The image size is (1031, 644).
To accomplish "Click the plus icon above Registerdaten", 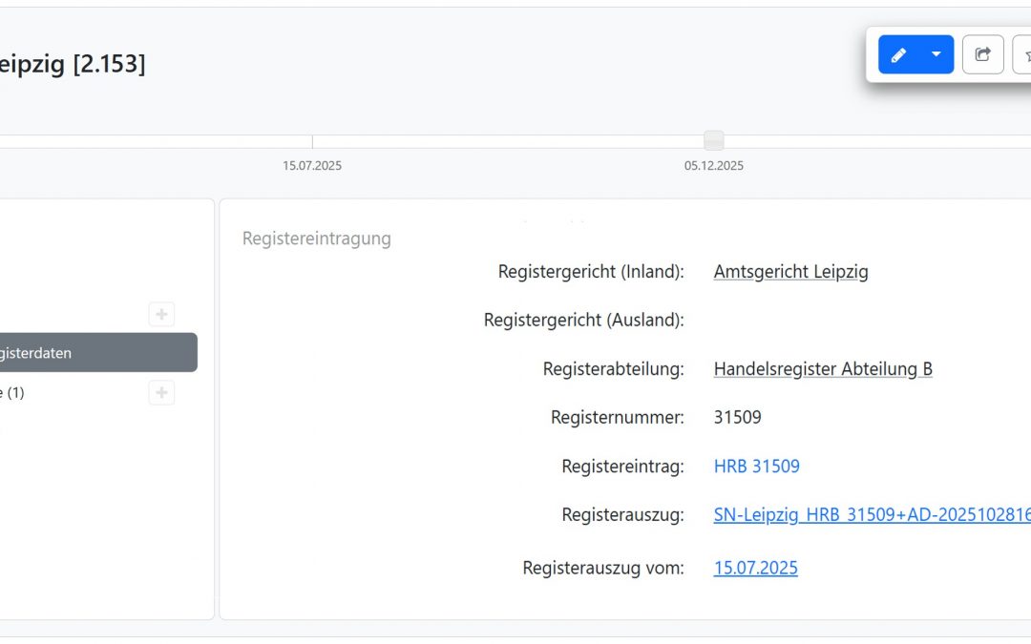I will pyautogui.click(x=160, y=314).
